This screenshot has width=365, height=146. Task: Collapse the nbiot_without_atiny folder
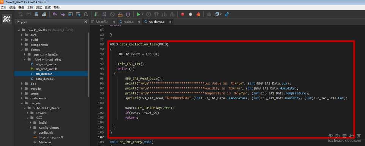click(25, 59)
